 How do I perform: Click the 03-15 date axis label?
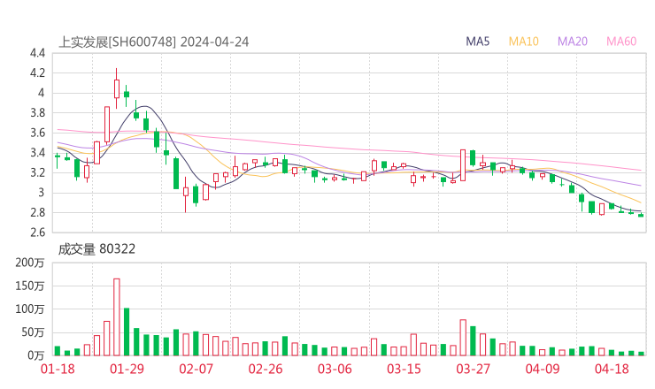(404, 369)
